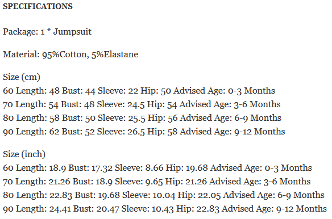Click the Bust: 20.47 value

click(96, 209)
